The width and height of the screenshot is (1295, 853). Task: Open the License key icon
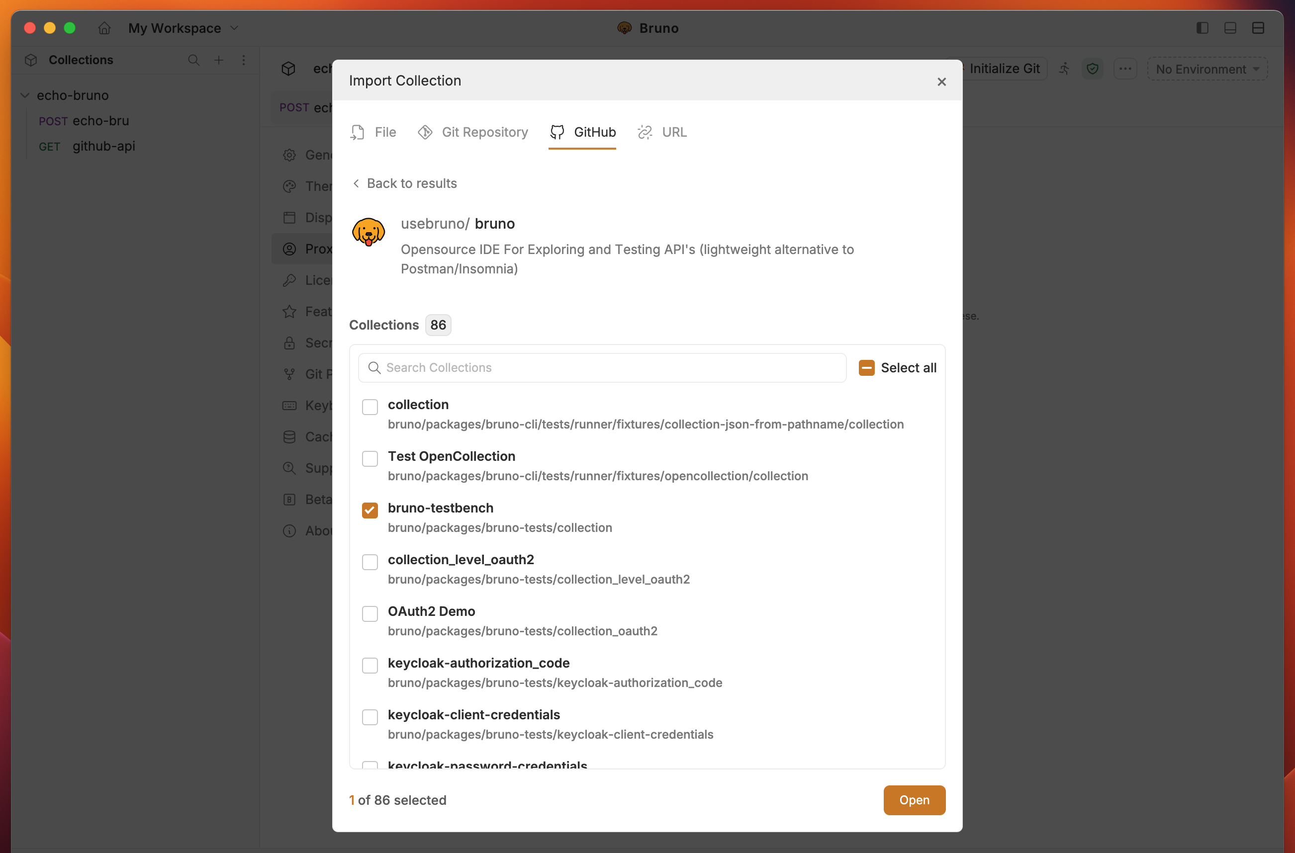pyautogui.click(x=289, y=280)
